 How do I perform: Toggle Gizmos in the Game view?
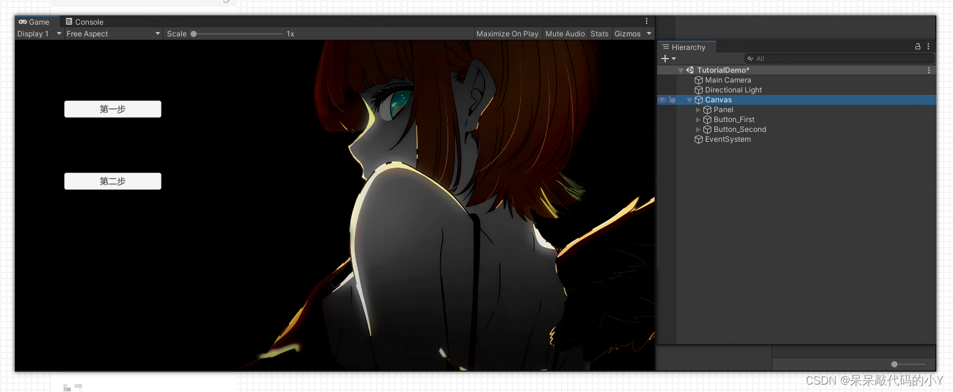pyautogui.click(x=628, y=34)
